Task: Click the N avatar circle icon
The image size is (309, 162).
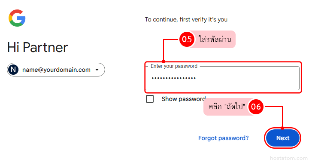Action: [13, 70]
